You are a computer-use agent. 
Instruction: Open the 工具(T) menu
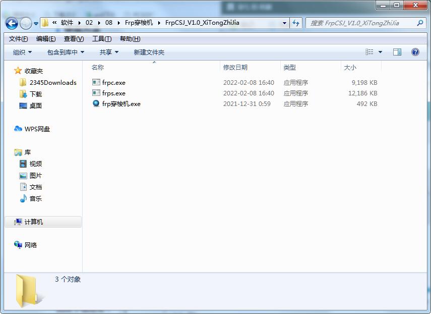[x=102, y=39]
